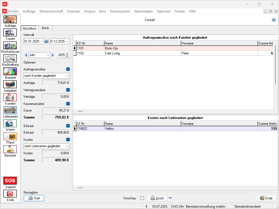The width and height of the screenshot is (279, 209).
Task: Open the Lieferanten icon
Action: (x=10, y=110)
